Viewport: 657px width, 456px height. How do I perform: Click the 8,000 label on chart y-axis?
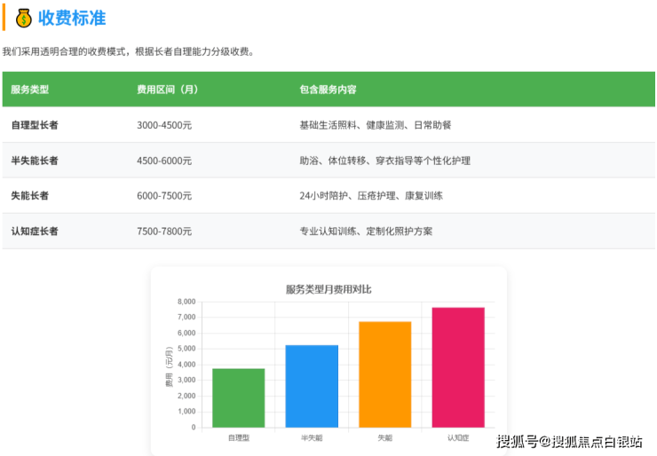[x=186, y=302]
